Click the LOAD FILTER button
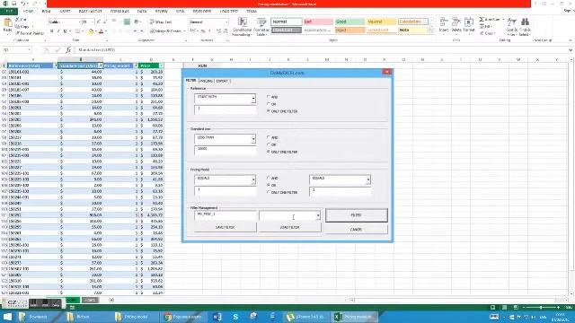This screenshot has width=575, height=323. [289, 227]
